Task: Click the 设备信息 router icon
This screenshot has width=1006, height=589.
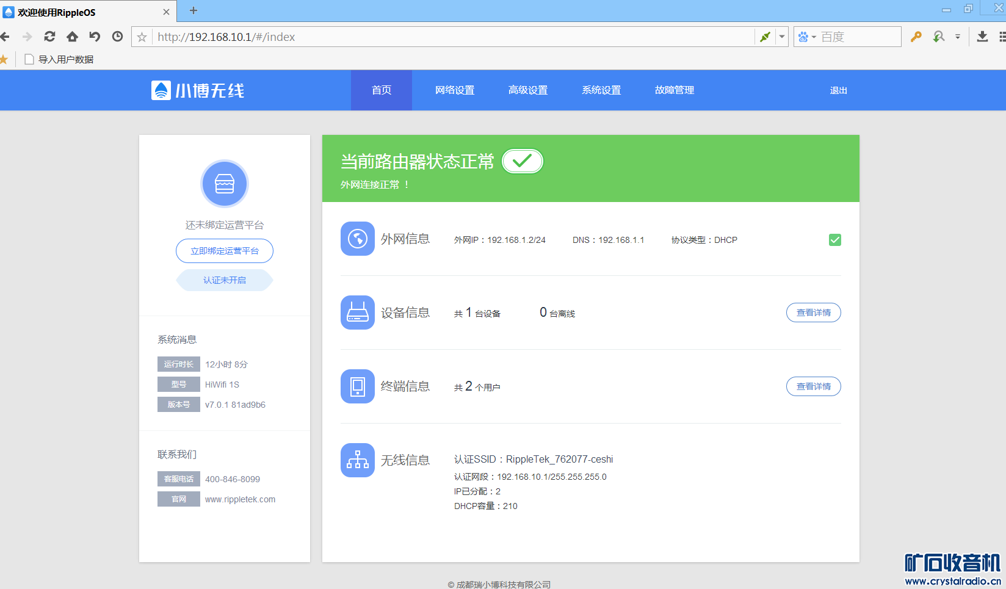Action: click(x=358, y=313)
